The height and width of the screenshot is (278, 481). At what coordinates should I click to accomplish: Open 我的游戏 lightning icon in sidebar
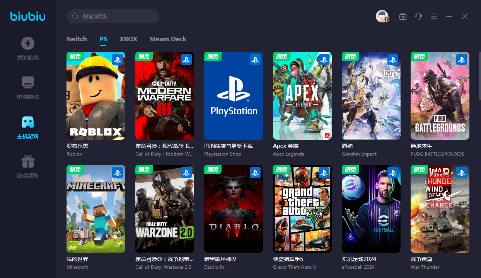click(x=28, y=43)
